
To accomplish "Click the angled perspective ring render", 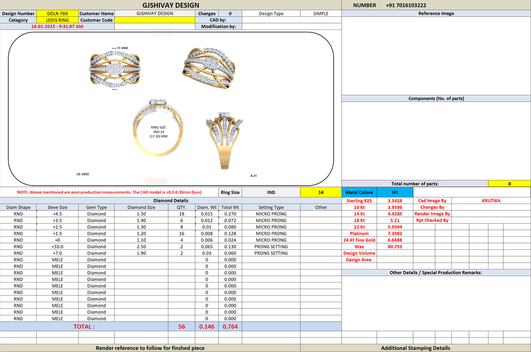I will pyautogui.click(x=209, y=68).
